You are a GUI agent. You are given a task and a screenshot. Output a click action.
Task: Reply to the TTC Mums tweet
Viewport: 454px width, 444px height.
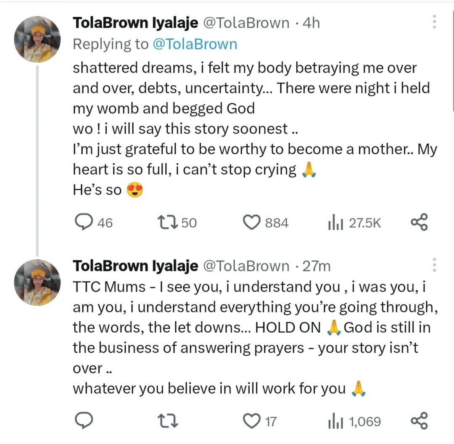tap(84, 421)
